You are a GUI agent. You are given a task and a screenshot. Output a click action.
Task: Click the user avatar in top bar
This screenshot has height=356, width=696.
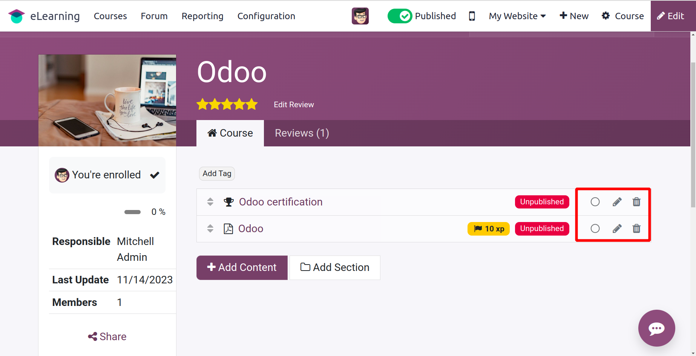pos(360,16)
